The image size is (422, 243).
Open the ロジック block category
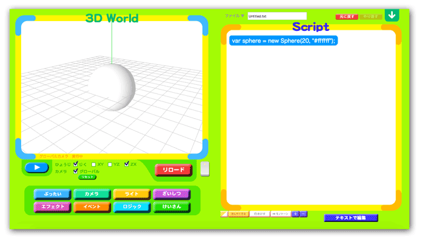pos(132,207)
